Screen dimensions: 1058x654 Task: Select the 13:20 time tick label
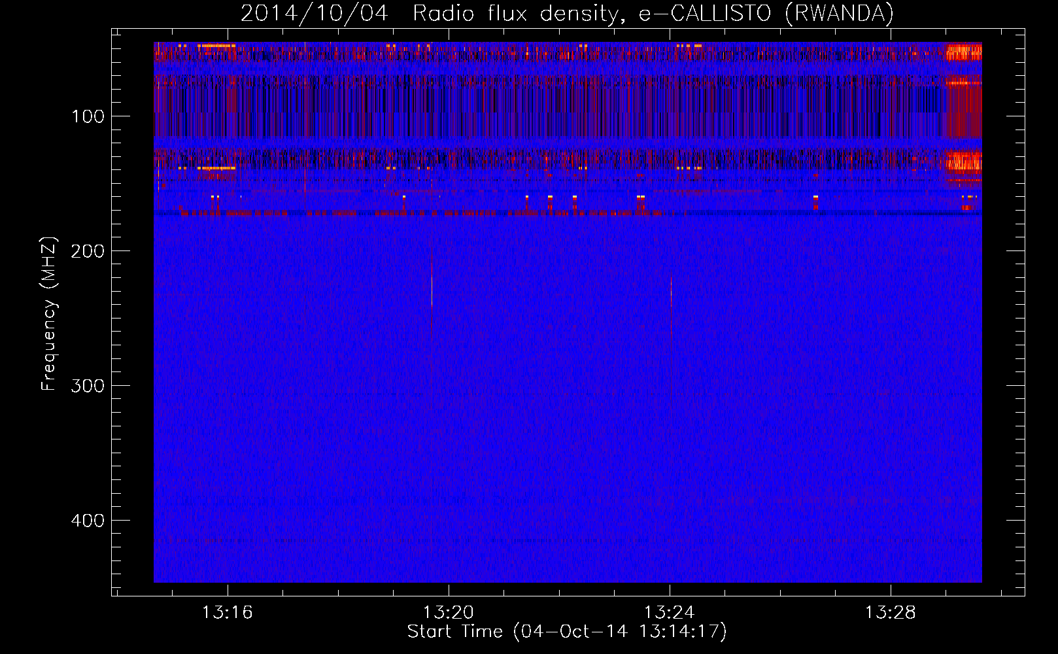pyautogui.click(x=448, y=613)
